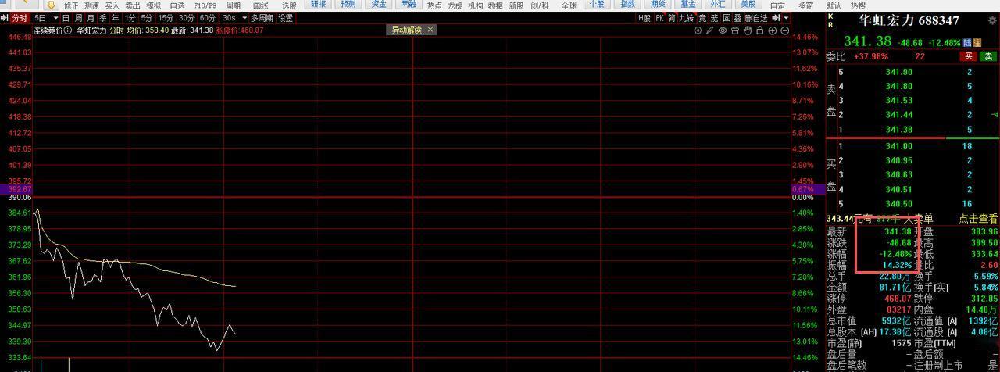Switch to the 日 daily K-line tab
The width and height of the screenshot is (1000, 372).
[66, 18]
